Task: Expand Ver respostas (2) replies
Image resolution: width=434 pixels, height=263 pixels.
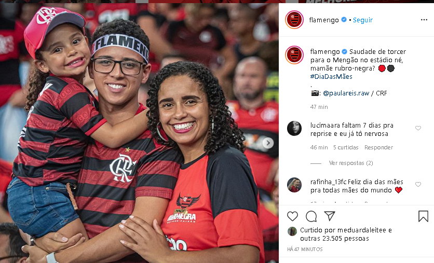Action: click(x=351, y=163)
